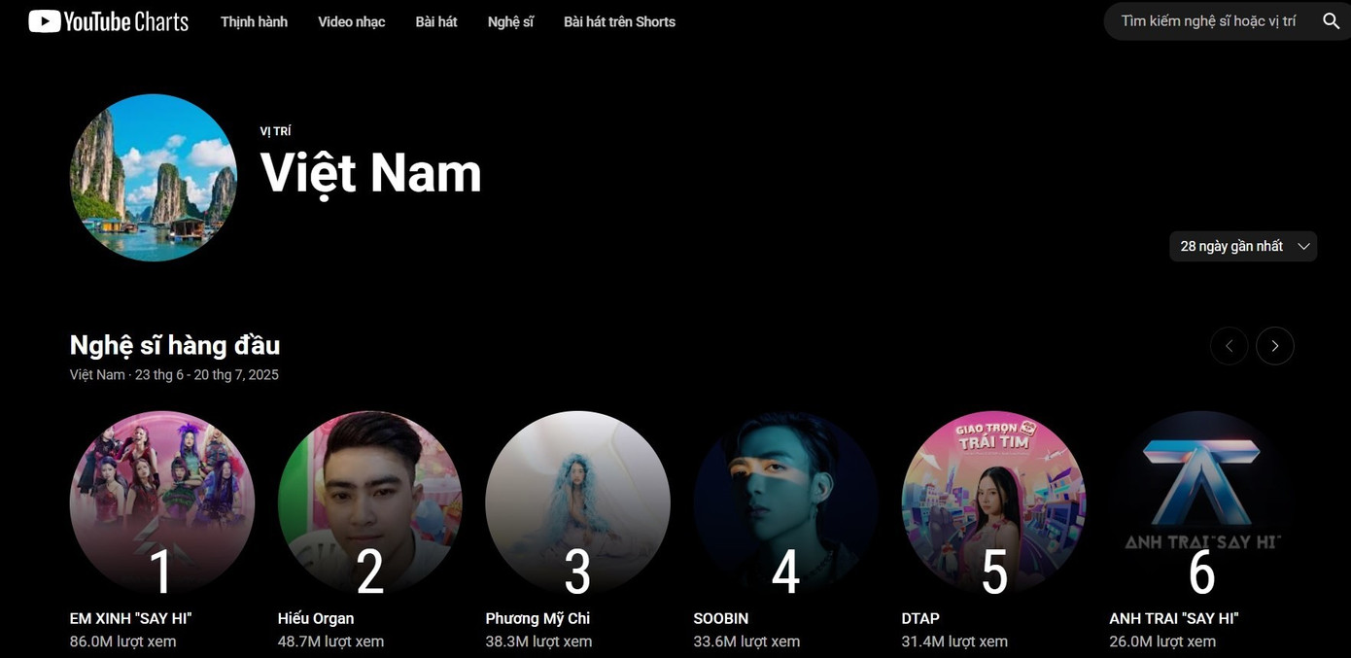Click the DTAP artist thumbnail
The image size is (1351, 658).
pyautogui.click(x=993, y=502)
